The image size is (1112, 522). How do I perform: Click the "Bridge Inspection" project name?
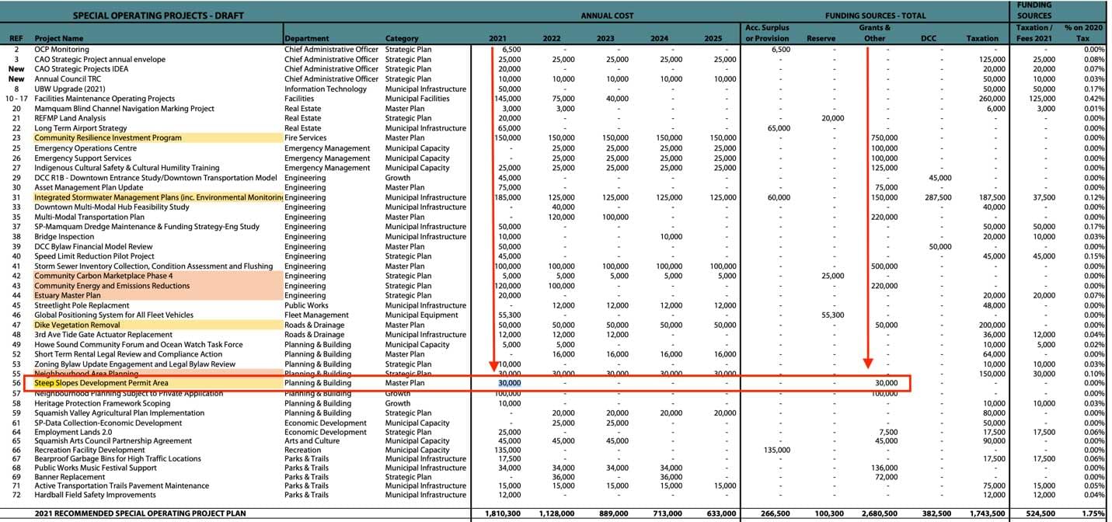pos(64,237)
